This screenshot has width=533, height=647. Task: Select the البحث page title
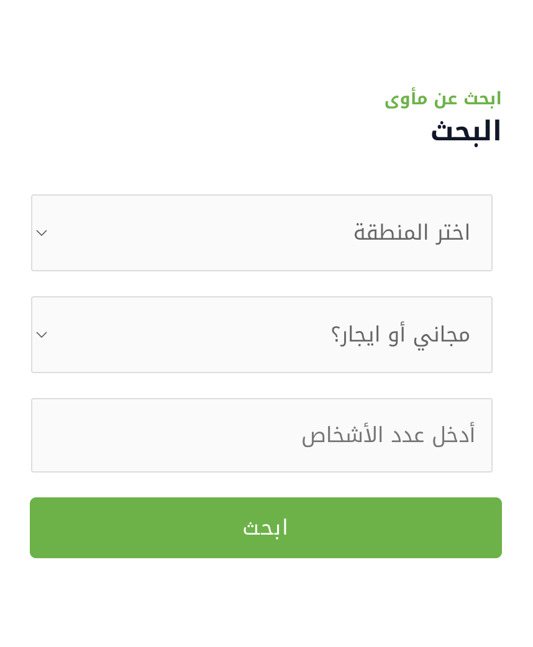click(x=465, y=130)
